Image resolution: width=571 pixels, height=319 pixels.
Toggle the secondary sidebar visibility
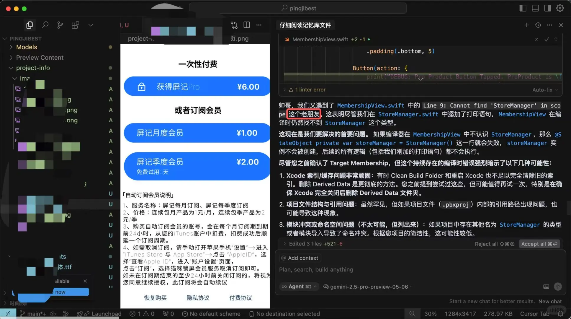547,8
